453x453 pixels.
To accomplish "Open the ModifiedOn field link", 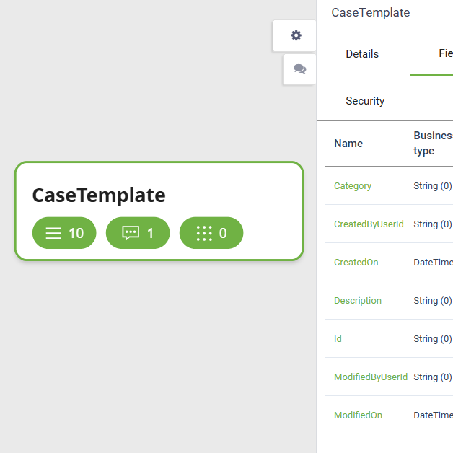I will click(358, 415).
